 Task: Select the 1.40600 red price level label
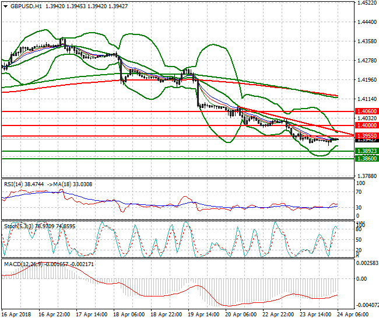(x=367, y=111)
